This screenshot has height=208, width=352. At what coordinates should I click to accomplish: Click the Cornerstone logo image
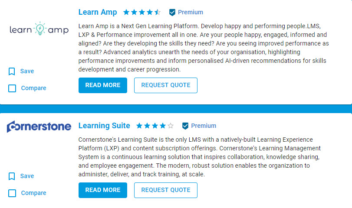(x=39, y=127)
